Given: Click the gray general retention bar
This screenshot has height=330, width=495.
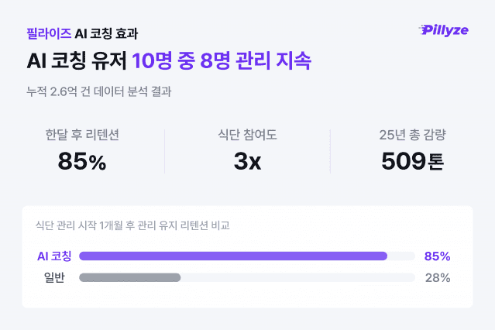Looking at the screenshot, I should pos(129,277).
